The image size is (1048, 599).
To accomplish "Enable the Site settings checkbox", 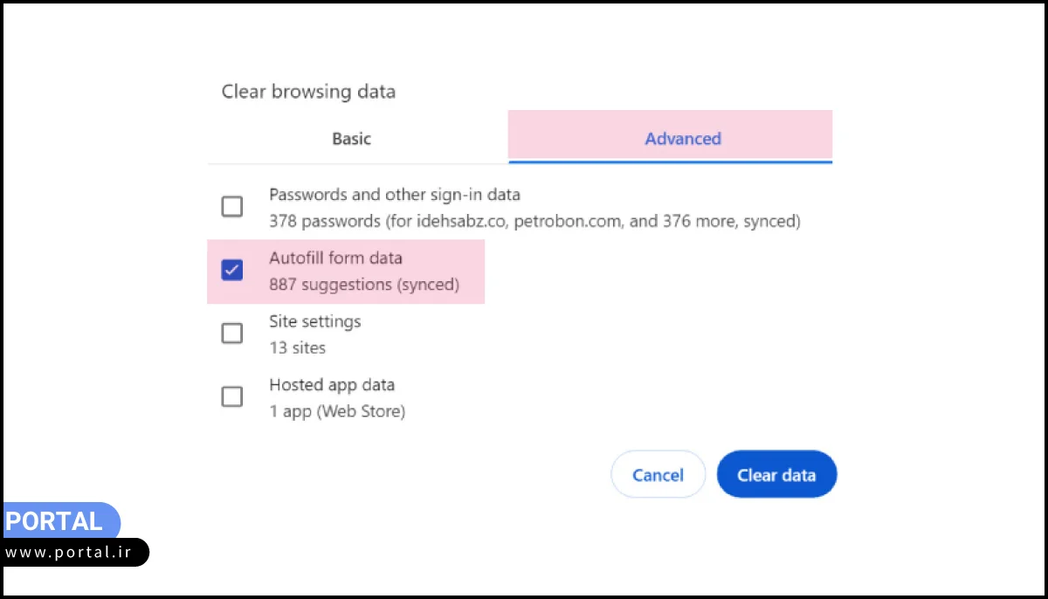I will [x=231, y=334].
